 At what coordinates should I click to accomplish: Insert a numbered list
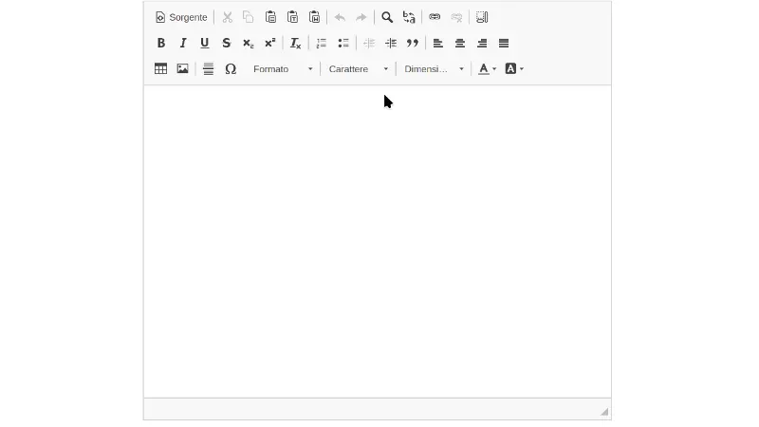322,43
